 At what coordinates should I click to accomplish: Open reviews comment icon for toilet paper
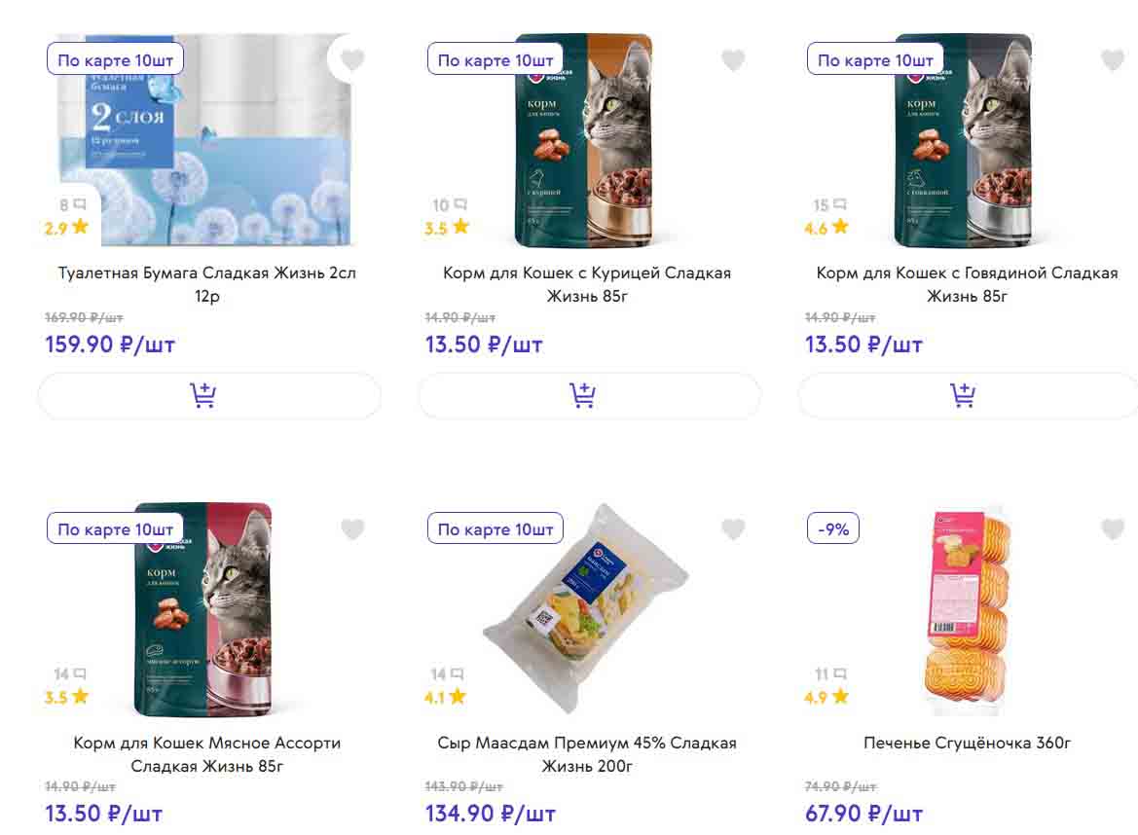click(x=80, y=204)
